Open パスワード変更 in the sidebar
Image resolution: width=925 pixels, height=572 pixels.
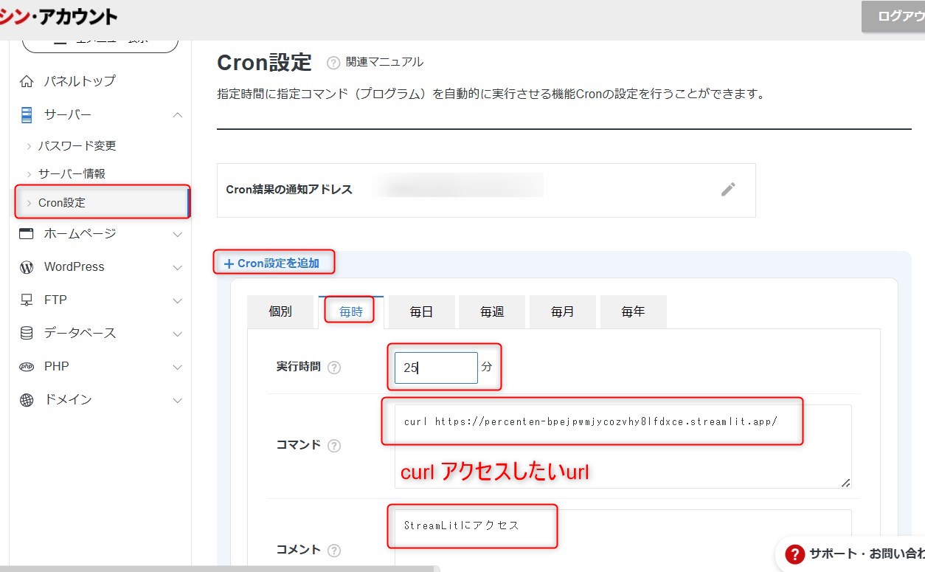pos(77,146)
